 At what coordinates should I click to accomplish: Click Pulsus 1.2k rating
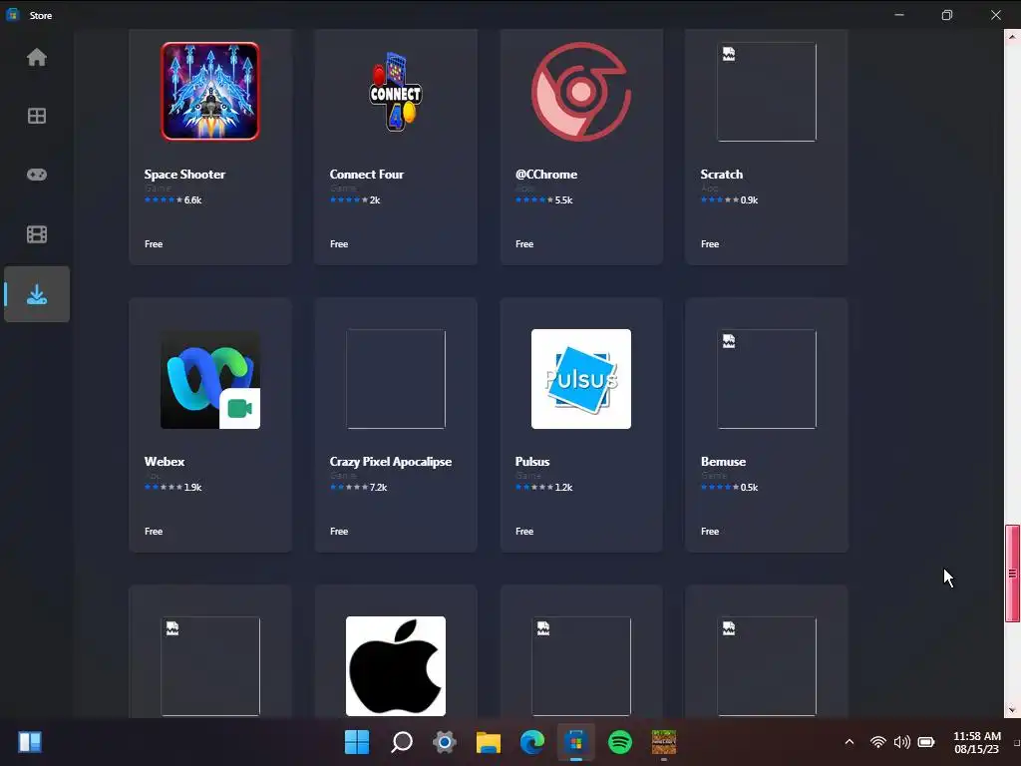point(543,487)
